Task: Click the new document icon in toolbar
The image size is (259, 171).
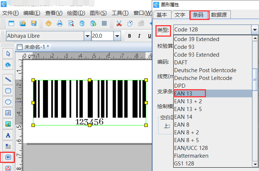Action: point(11,23)
